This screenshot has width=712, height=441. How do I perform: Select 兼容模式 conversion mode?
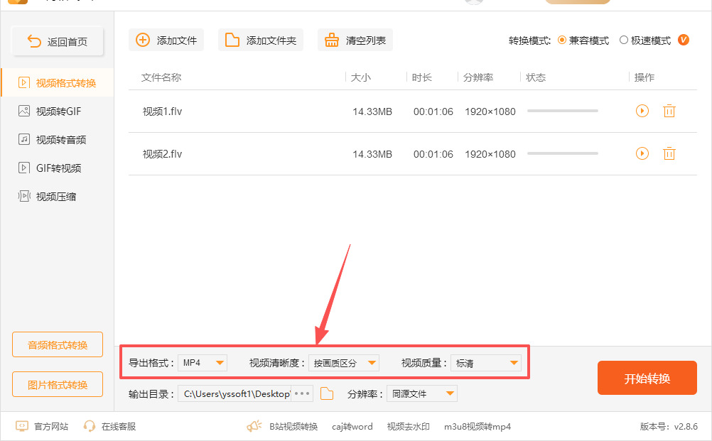click(563, 40)
